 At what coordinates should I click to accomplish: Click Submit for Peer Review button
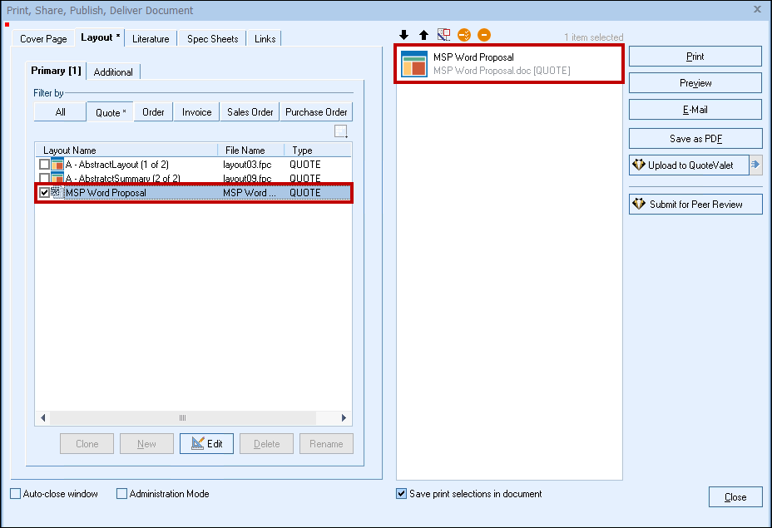point(695,205)
